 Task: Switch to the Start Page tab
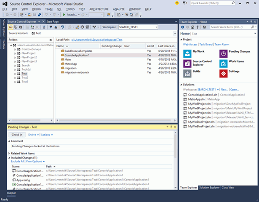coord(52,21)
